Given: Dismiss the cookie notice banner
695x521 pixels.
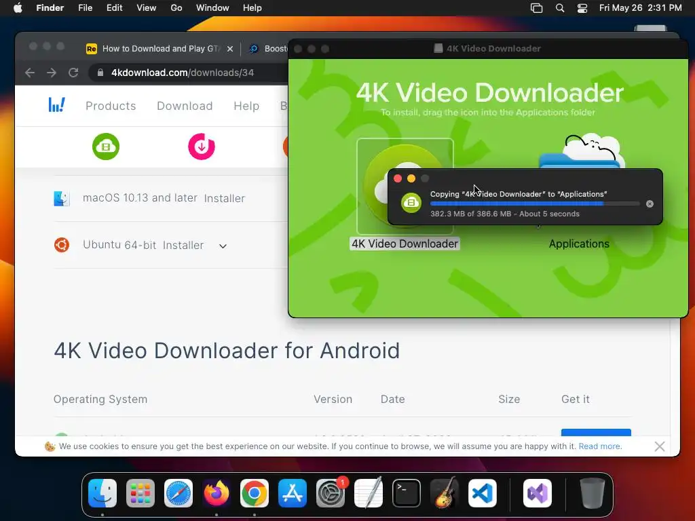Looking at the screenshot, I should pyautogui.click(x=660, y=446).
